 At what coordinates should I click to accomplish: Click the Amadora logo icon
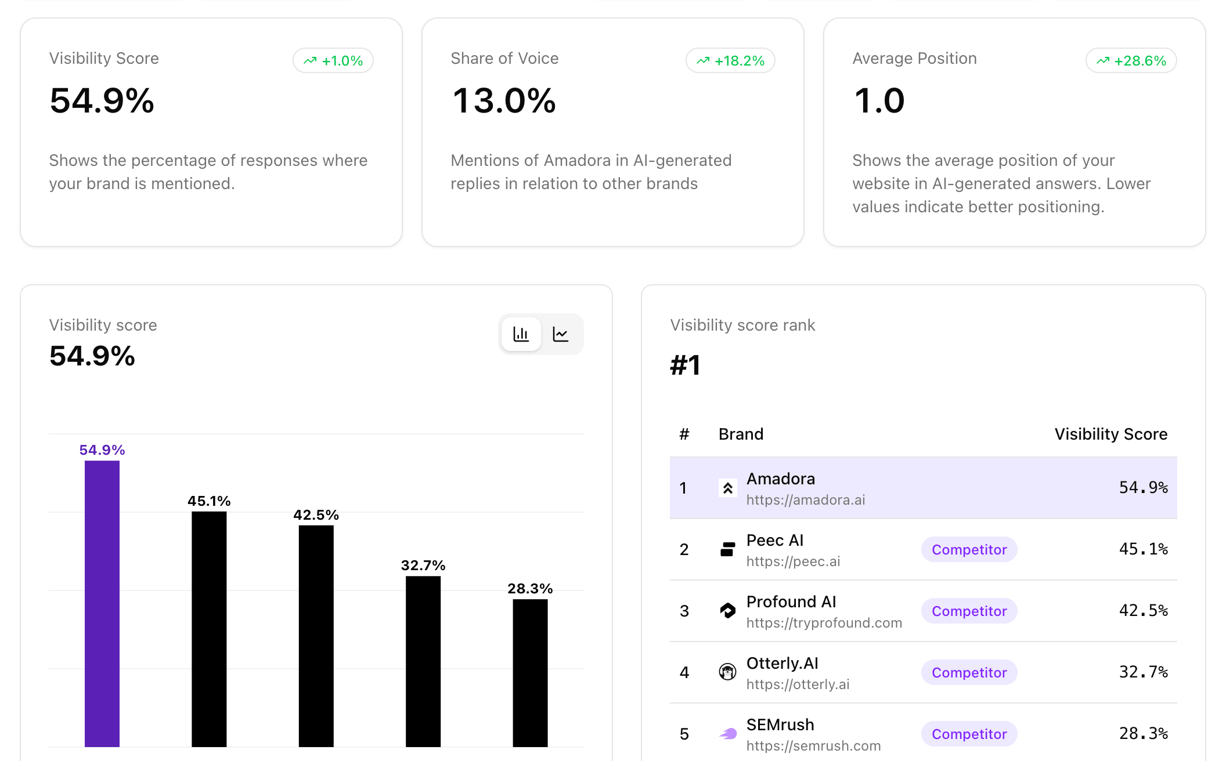pyautogui.click(x=727, y=488)
